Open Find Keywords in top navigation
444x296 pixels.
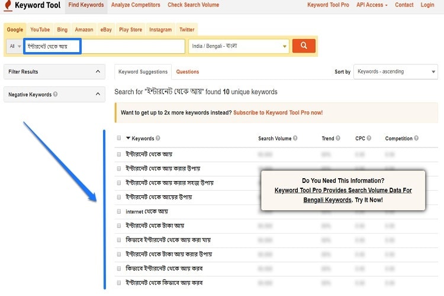(x=86, y=5)
